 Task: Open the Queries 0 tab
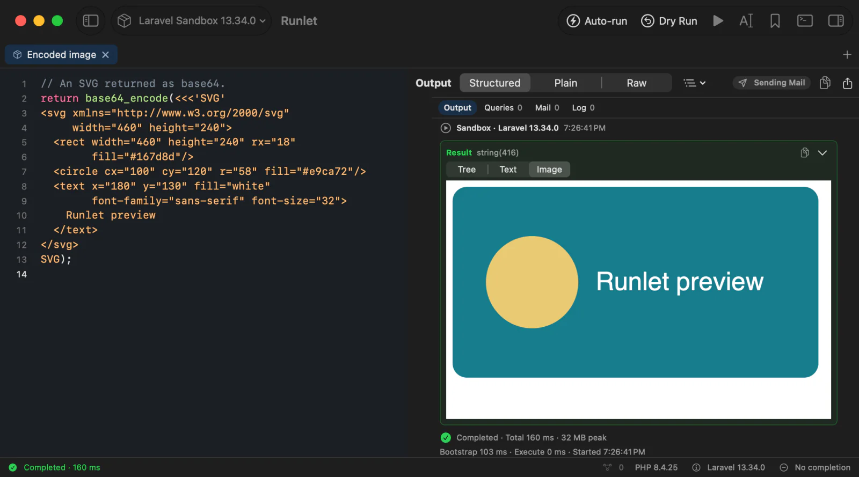click(x=503, y=108)
